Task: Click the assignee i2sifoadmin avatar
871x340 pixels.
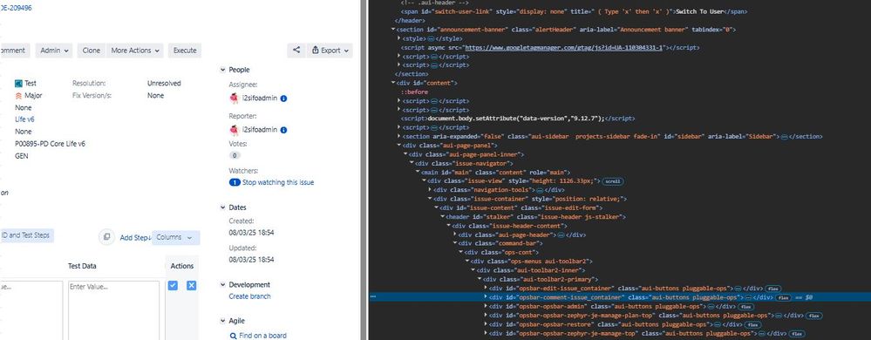Action: (234, 99)
